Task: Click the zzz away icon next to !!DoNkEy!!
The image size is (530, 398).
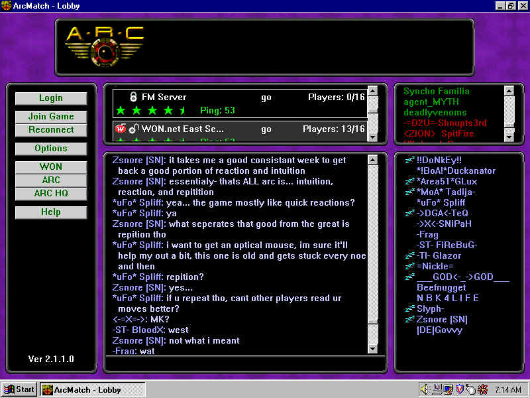Action: [409, 160]
